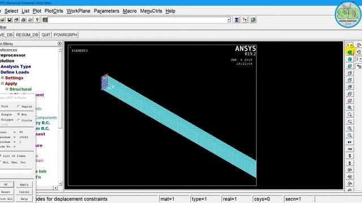Collapse the Apply tree node
This screenshot has width=362, height=203.
coord(2,83)
